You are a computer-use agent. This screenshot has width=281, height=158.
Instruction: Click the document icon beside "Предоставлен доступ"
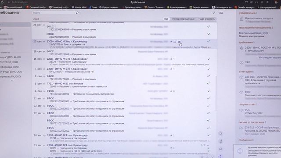coord(241,18)
